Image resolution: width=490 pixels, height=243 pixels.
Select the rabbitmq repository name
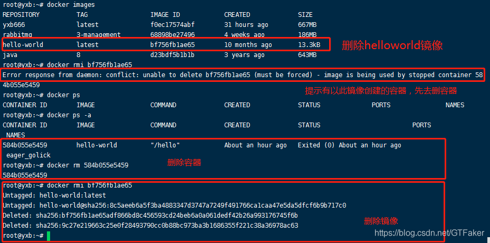click(x=17, y=35)
